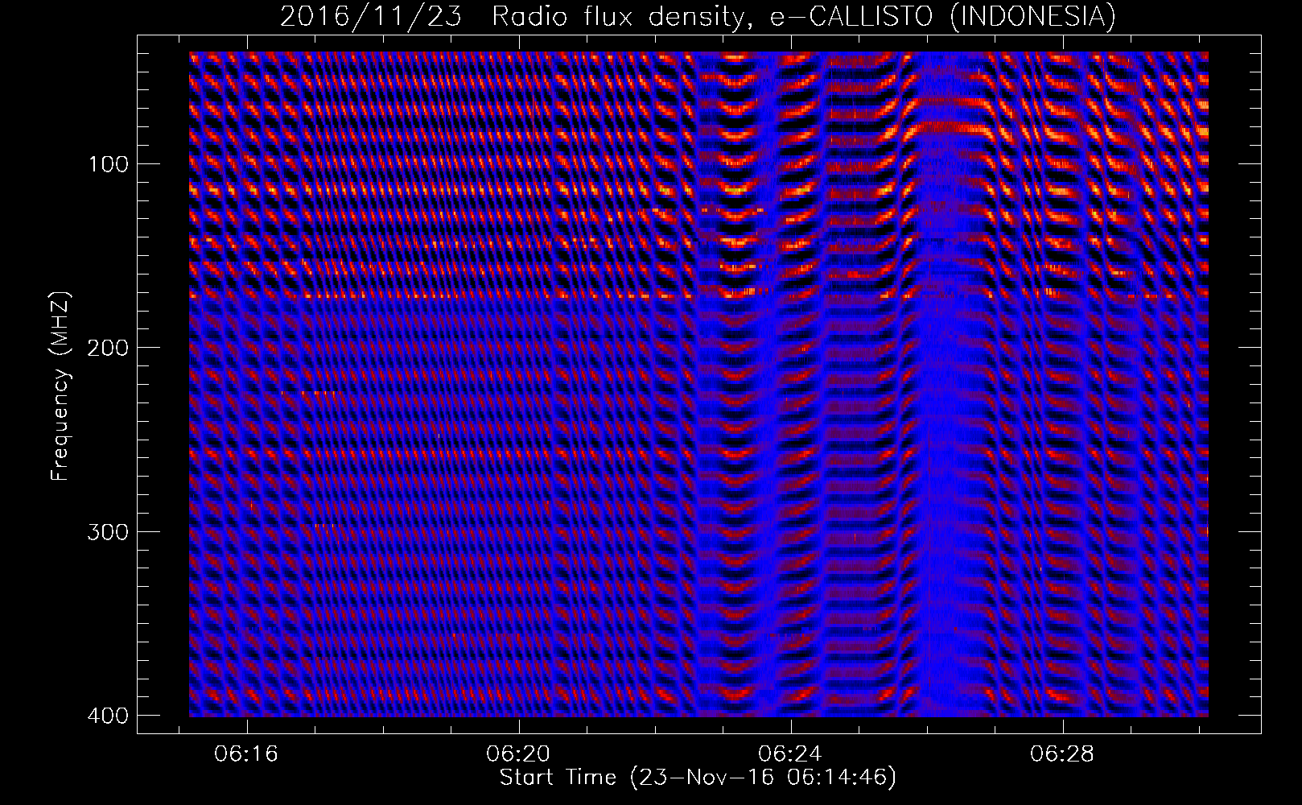Screen dimensions: 1302x805
Task: Click the "Start Time (23-Nov-16 06:14:46)" x-axis label
Action: [x=698, y=778]
